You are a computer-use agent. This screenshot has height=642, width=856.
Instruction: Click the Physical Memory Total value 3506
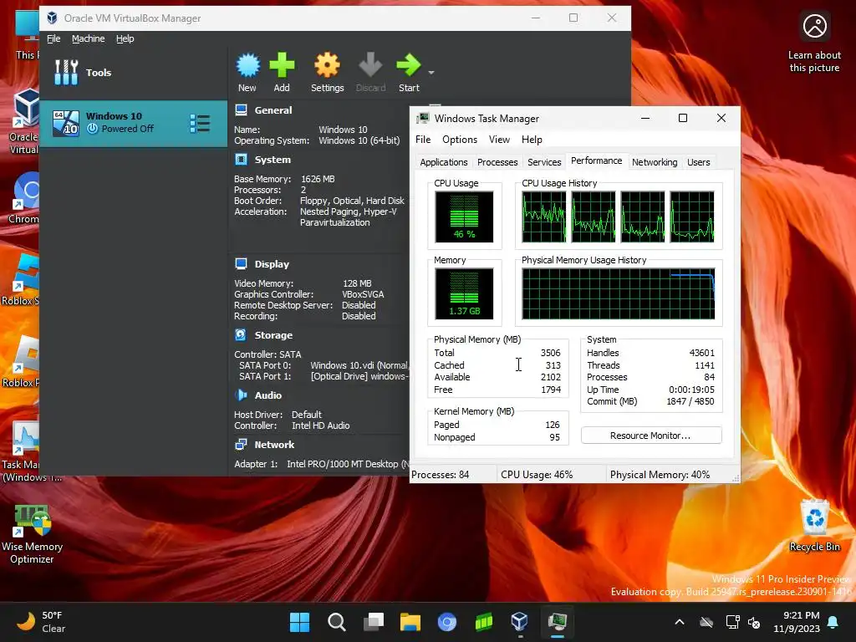click(550, 354)
